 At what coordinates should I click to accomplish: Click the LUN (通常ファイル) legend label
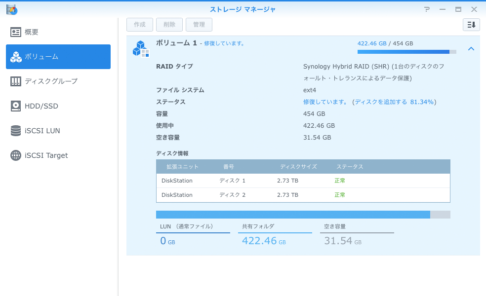[x=186, y=226]
